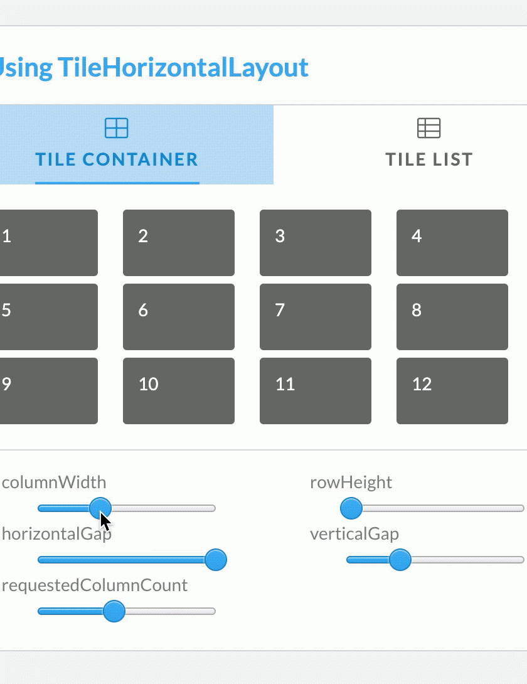Choose tile number 6
Image resolution: width=527 pixels, height=684 pixels.
click(179, 317)
